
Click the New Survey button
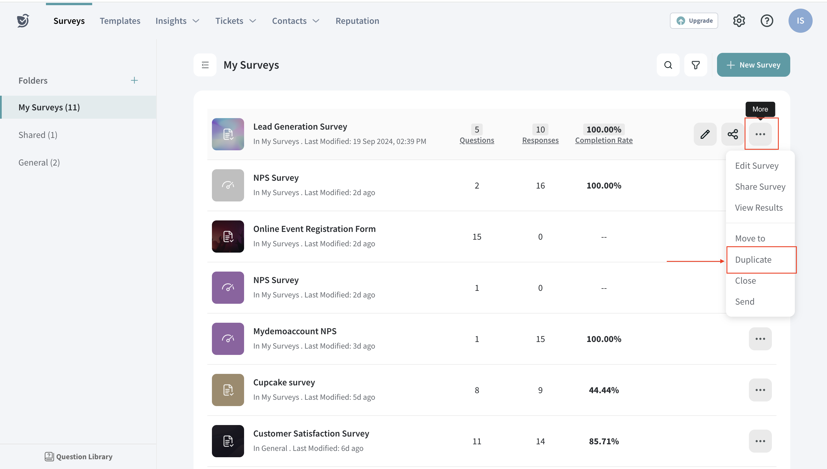753,65
